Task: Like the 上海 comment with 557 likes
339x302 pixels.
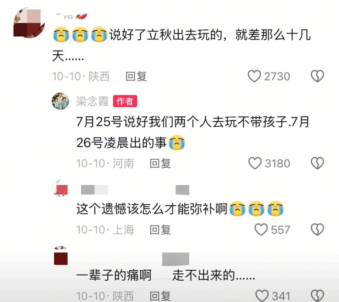Action: 261,230
